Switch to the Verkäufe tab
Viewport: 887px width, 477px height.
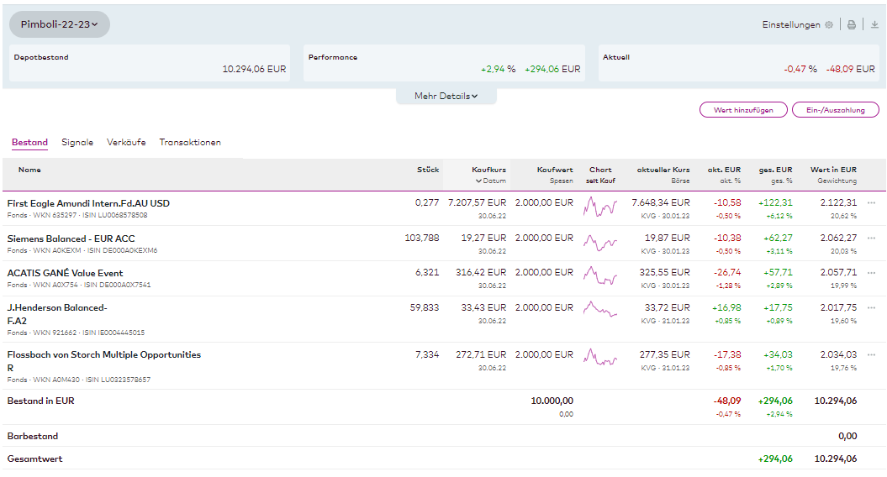click(126, 143)
